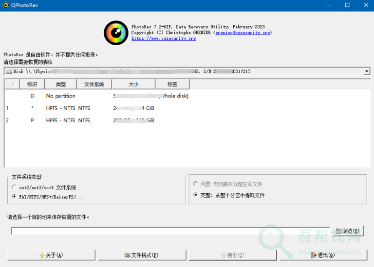Click the PhotoRec eye logo image
Image resolution: width=374 pixels, height=267 pixels.
pos(116,33)
